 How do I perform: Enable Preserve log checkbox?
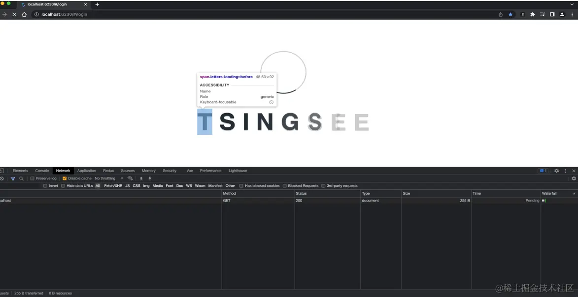[x=33, y=178]
